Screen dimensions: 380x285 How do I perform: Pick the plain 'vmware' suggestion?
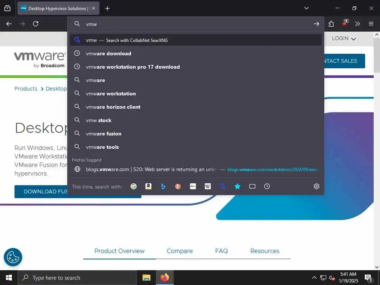click(x=196, y=80)
